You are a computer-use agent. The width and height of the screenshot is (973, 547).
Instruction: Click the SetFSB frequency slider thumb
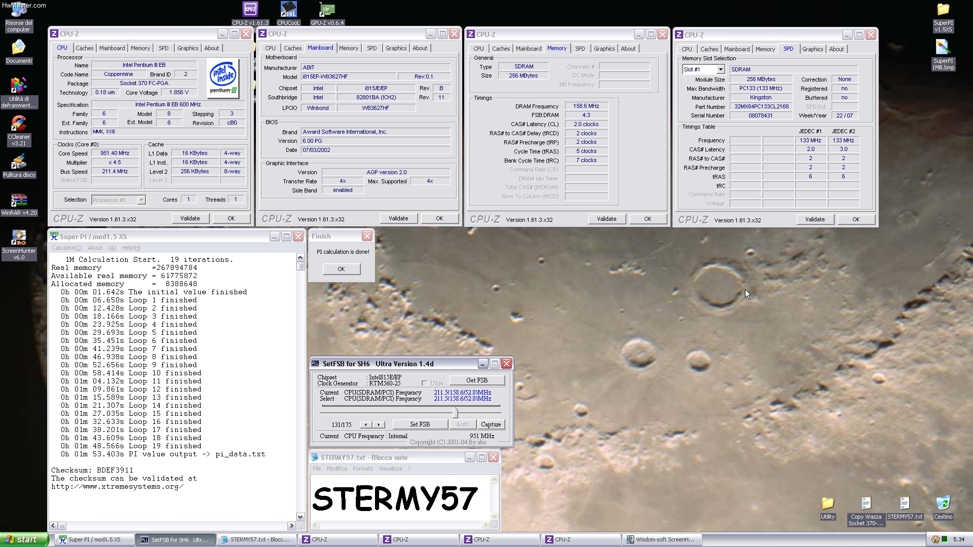coord(455,412)
